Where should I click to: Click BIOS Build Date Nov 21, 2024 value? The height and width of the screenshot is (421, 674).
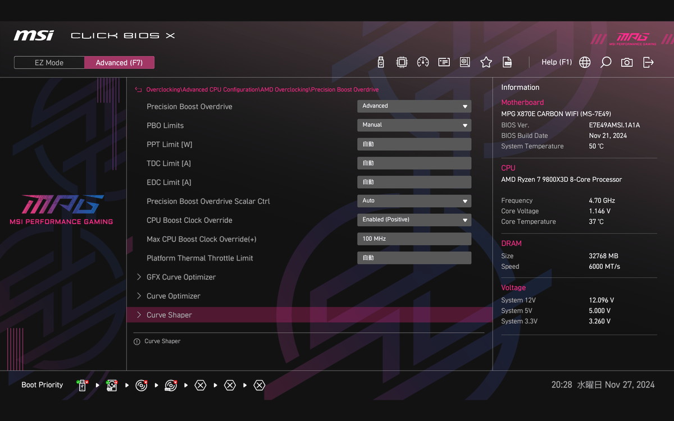click(x=608, y=136)
